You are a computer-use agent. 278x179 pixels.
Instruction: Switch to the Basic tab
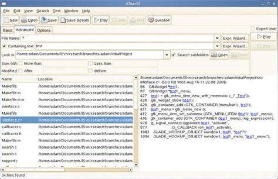[x=8, y=30]
